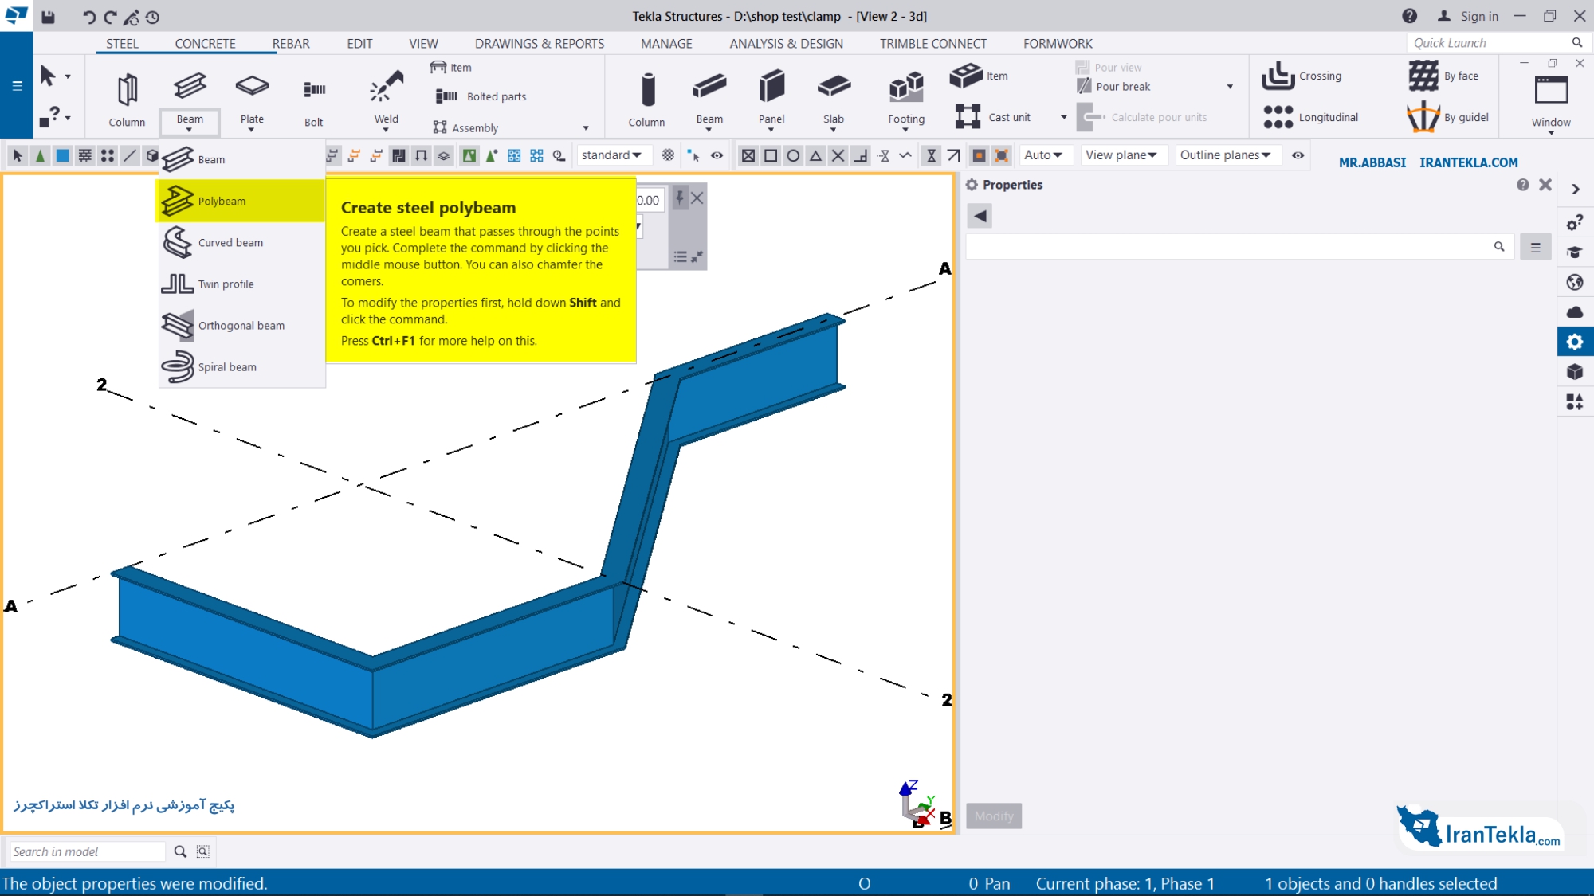1594x896 pixels.
Task: Select Longitudinal rebar tool
Action: click(x=1311, y=117)
